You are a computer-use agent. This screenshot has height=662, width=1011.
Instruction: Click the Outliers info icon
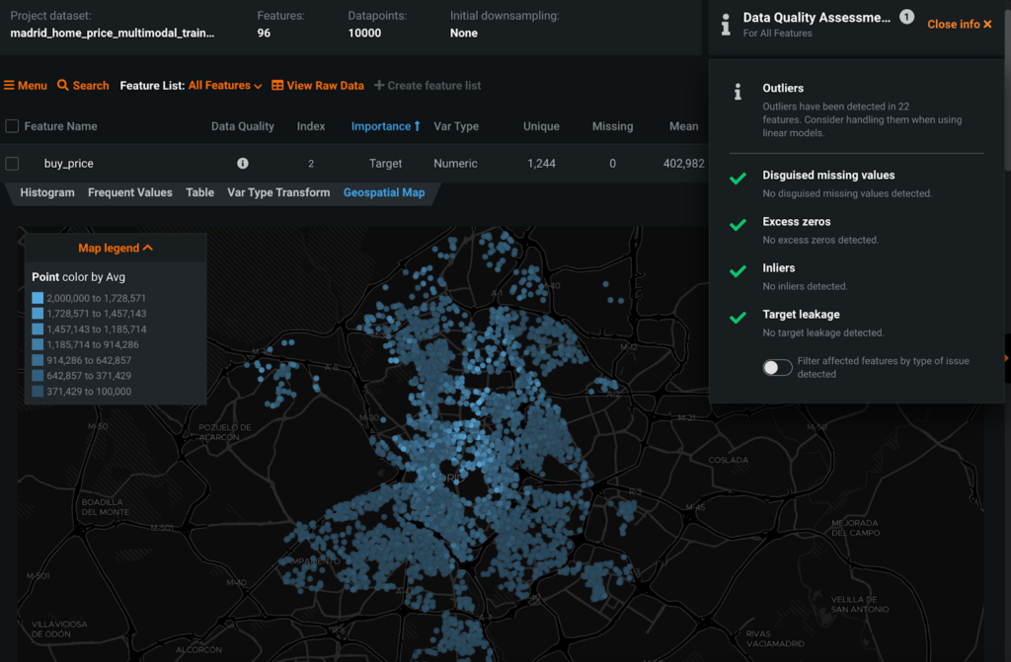pos(738,92)
